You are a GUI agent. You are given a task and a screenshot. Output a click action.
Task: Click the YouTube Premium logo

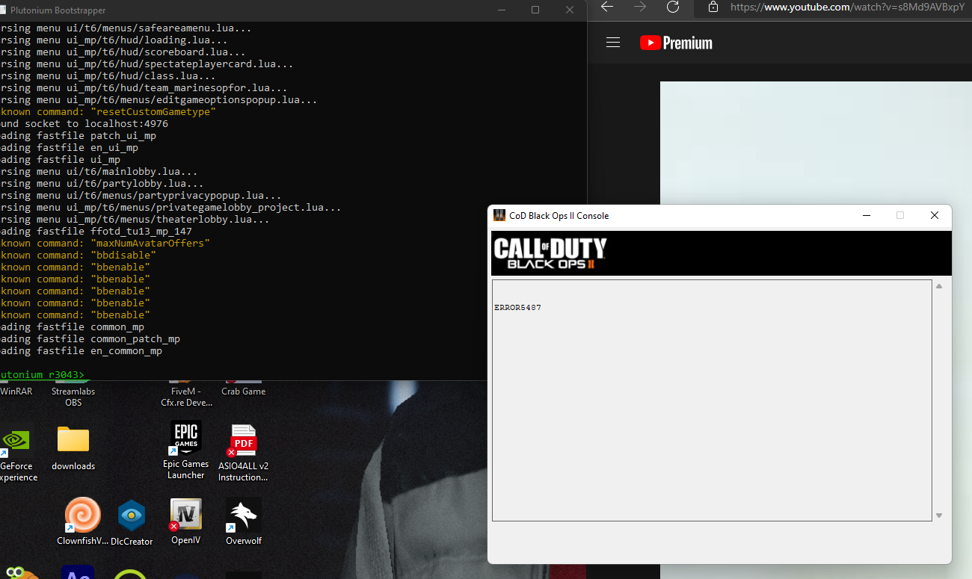676,43
